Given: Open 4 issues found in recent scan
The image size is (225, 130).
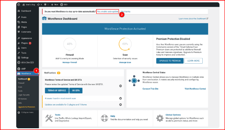Looking at the screenshot, I should tap(60, 99).
